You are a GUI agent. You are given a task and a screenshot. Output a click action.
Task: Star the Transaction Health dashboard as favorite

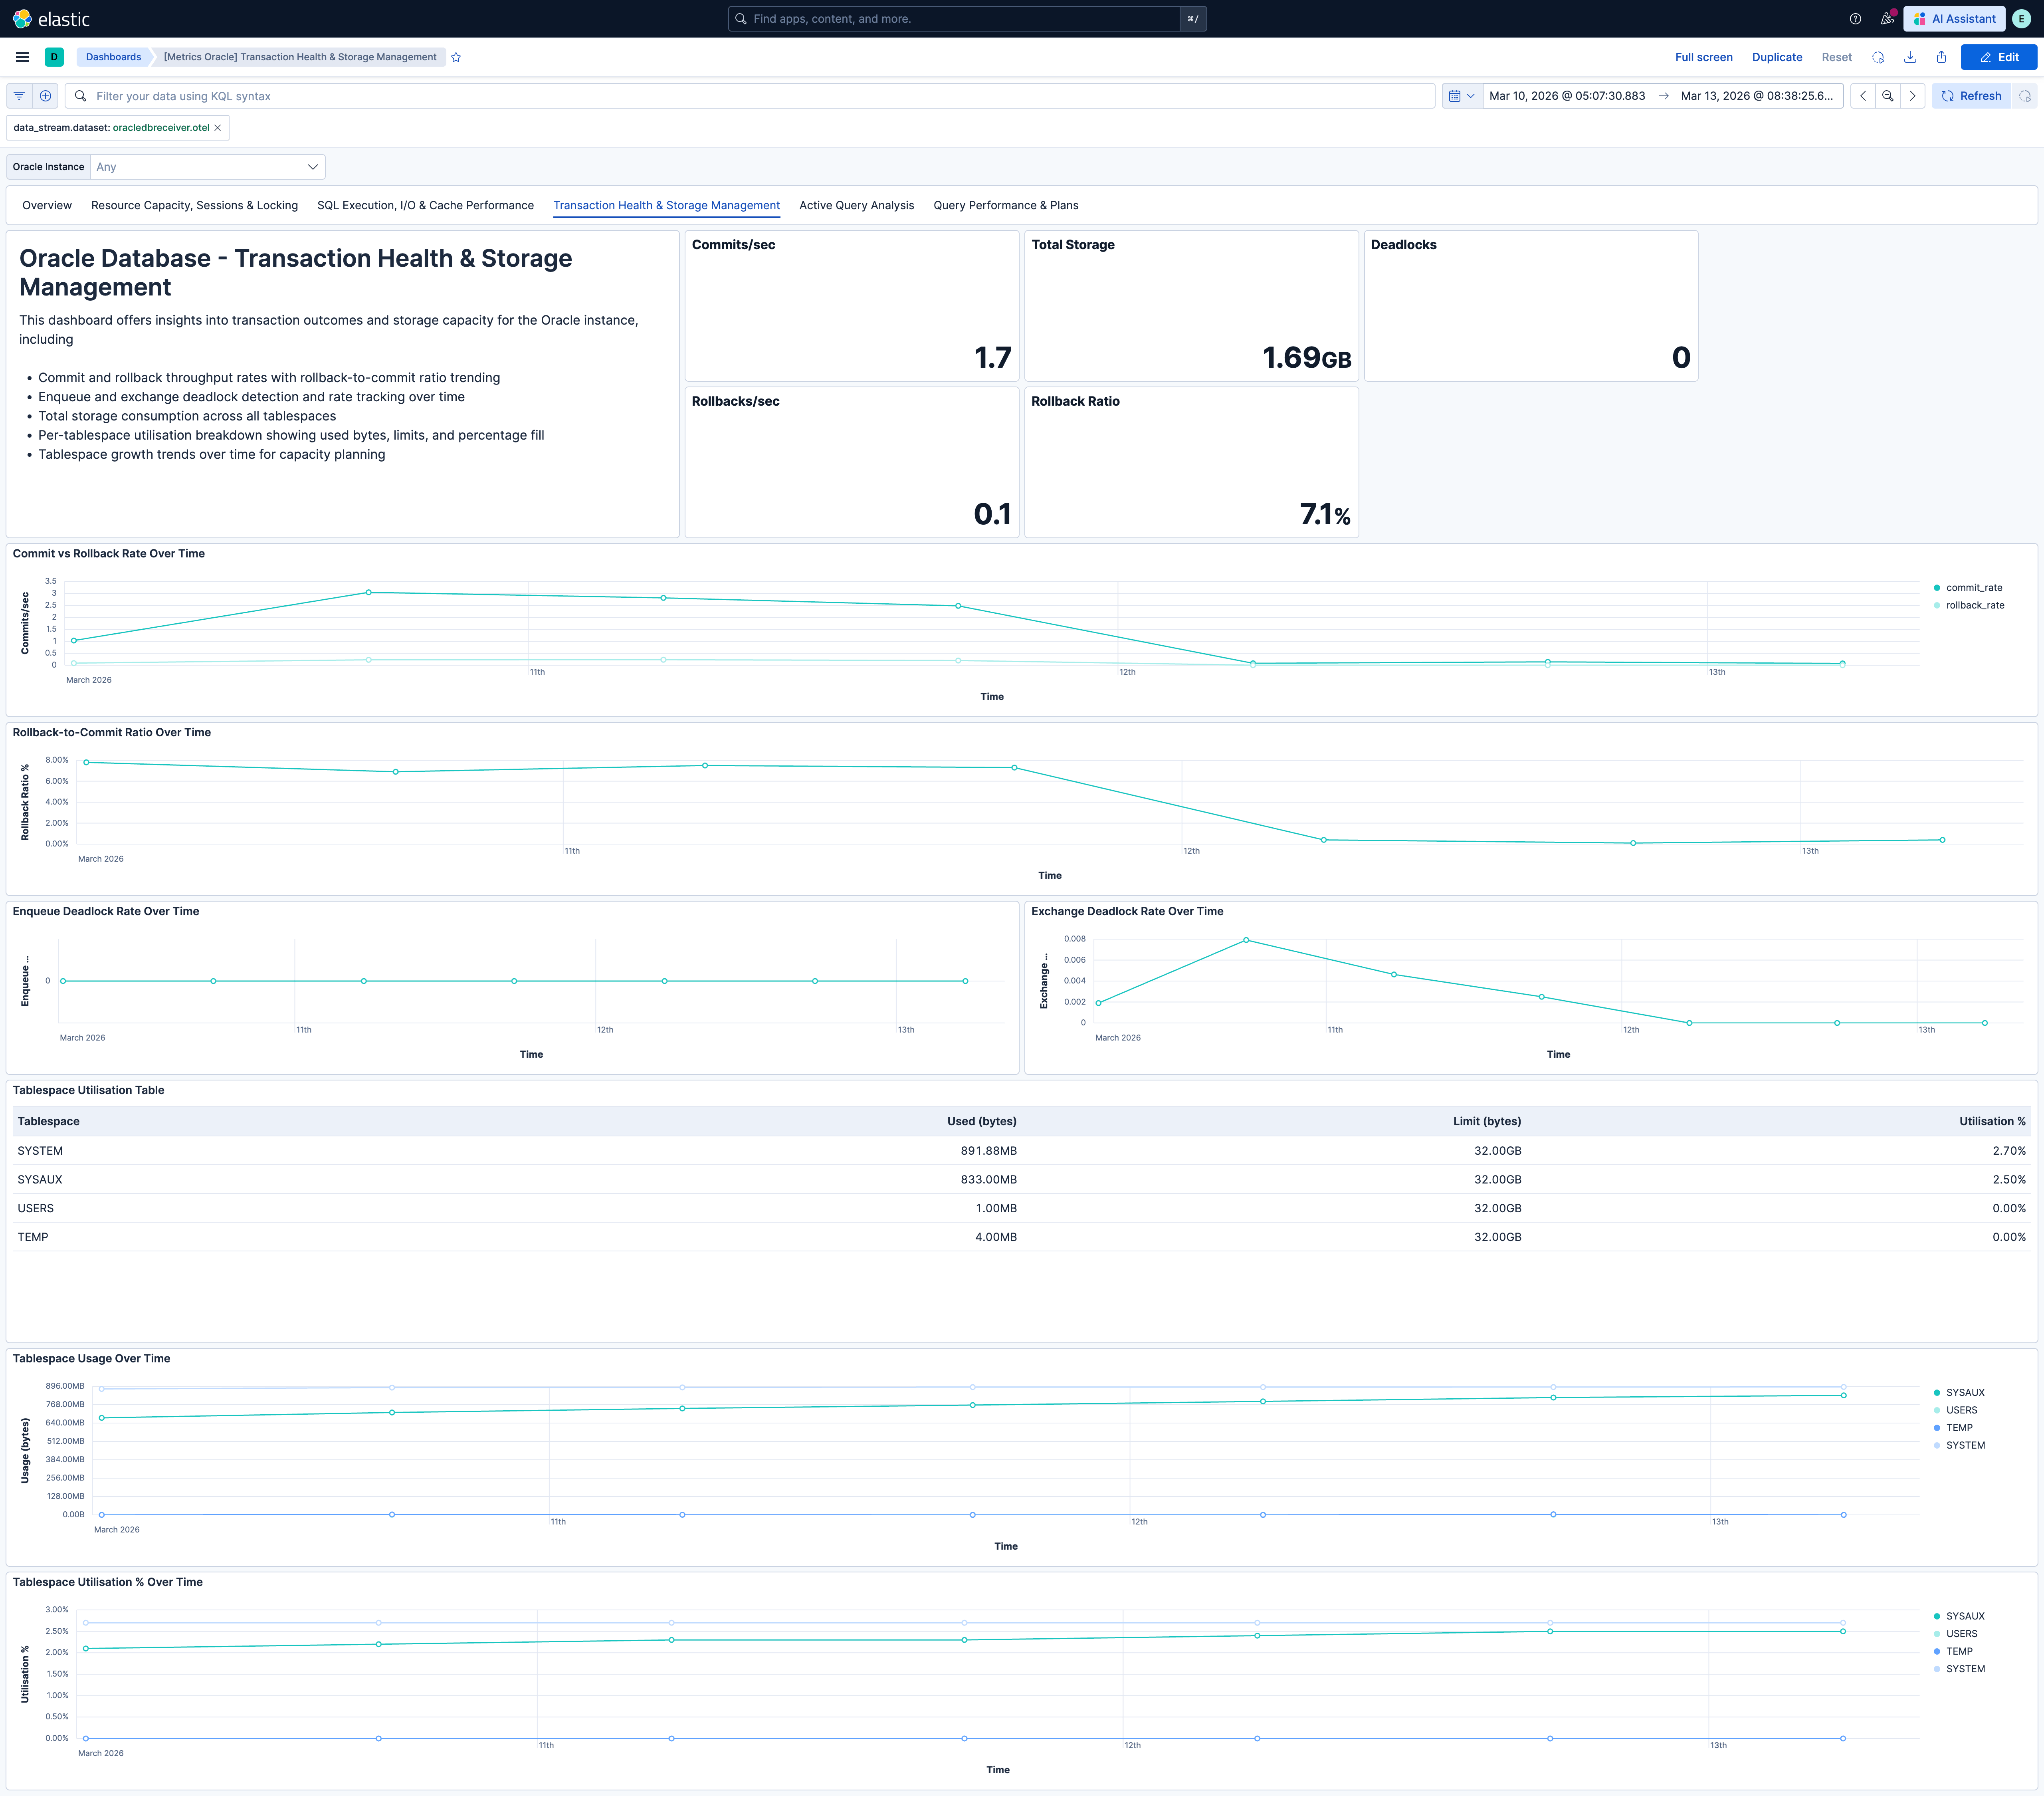pos(455,57)
